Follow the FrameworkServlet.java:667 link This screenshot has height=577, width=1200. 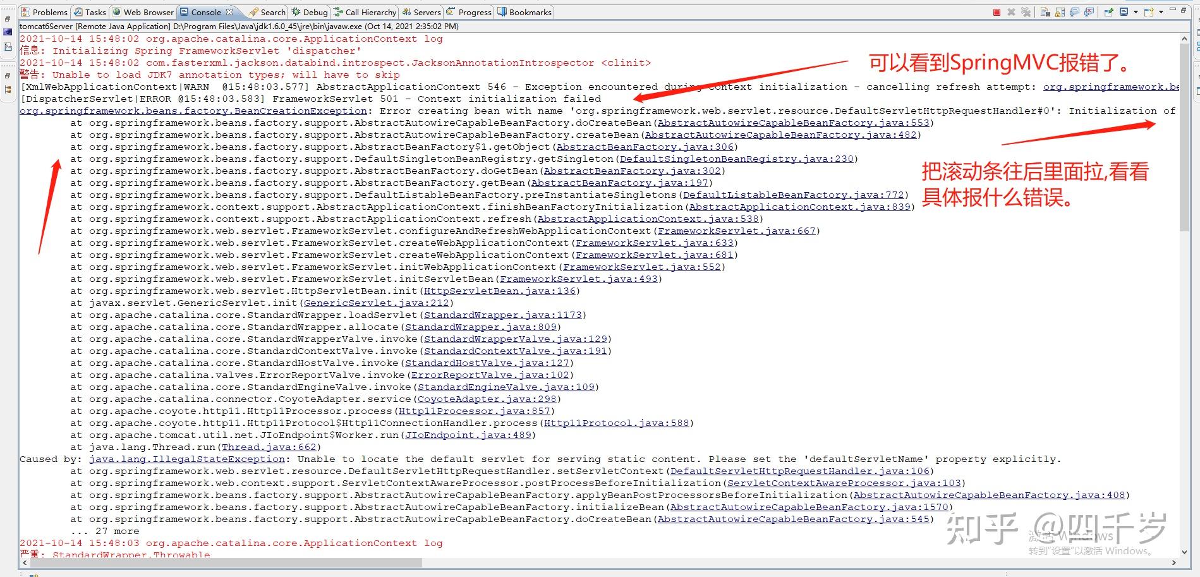point(737,231)
